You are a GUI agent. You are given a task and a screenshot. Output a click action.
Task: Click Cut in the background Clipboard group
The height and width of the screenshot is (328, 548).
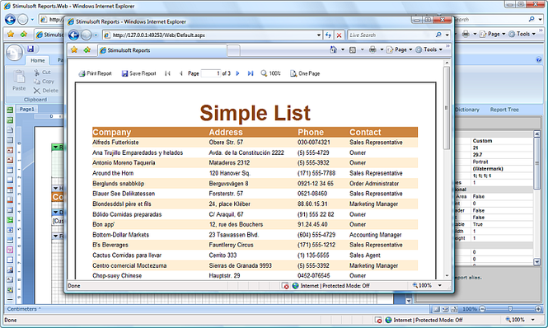pyautogui.click(x=42, y=73)
